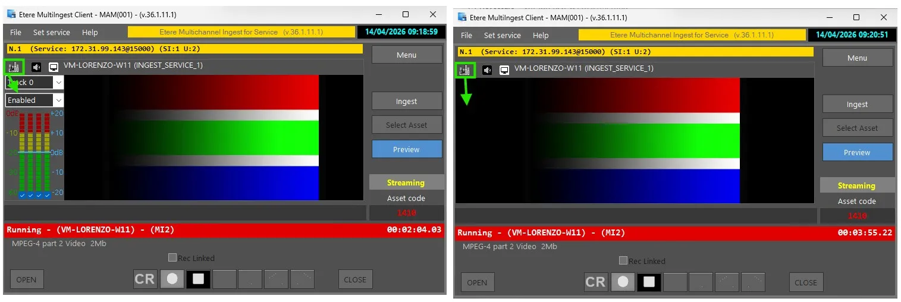This screenshot has height=302, width=901.
Task: Expand the Enabled dropdown above the audio meters
Action: pos(58,100)
